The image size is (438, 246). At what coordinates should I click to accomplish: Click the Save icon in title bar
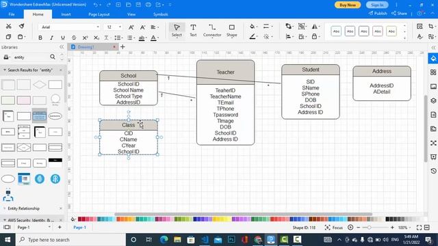pos(138,5)
